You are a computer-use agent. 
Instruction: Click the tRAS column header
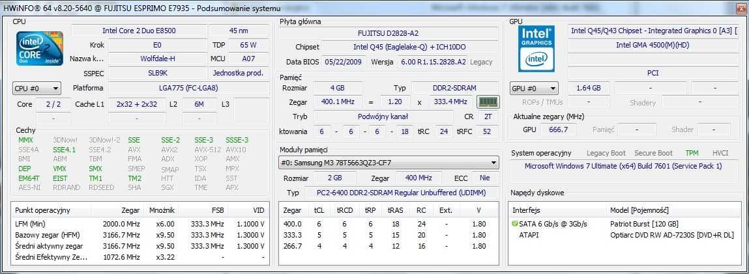pos(395,210)
